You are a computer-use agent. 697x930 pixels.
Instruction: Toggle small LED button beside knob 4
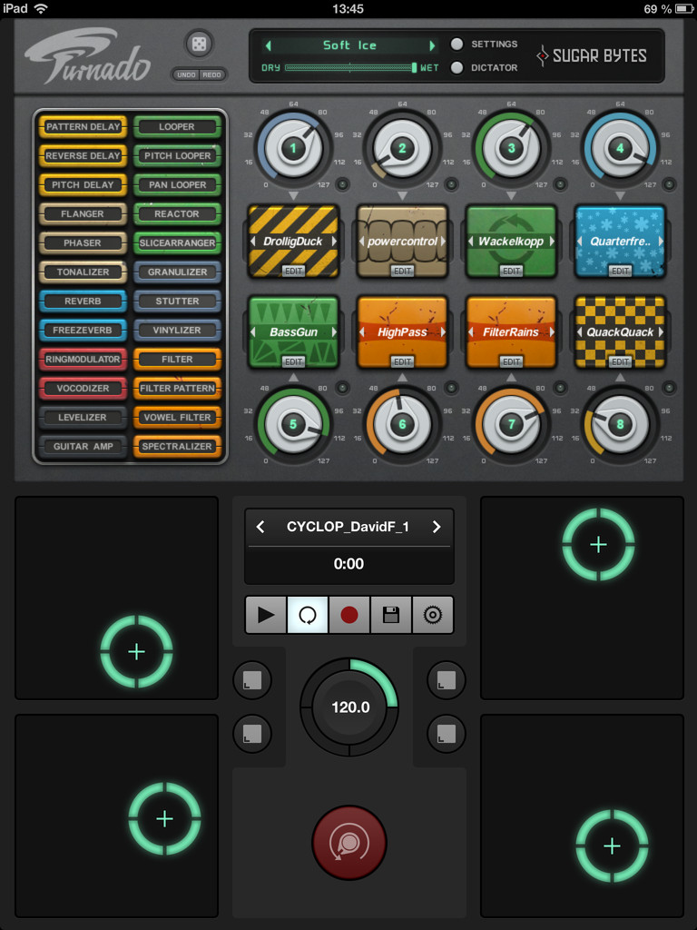[x=669, y=184]
